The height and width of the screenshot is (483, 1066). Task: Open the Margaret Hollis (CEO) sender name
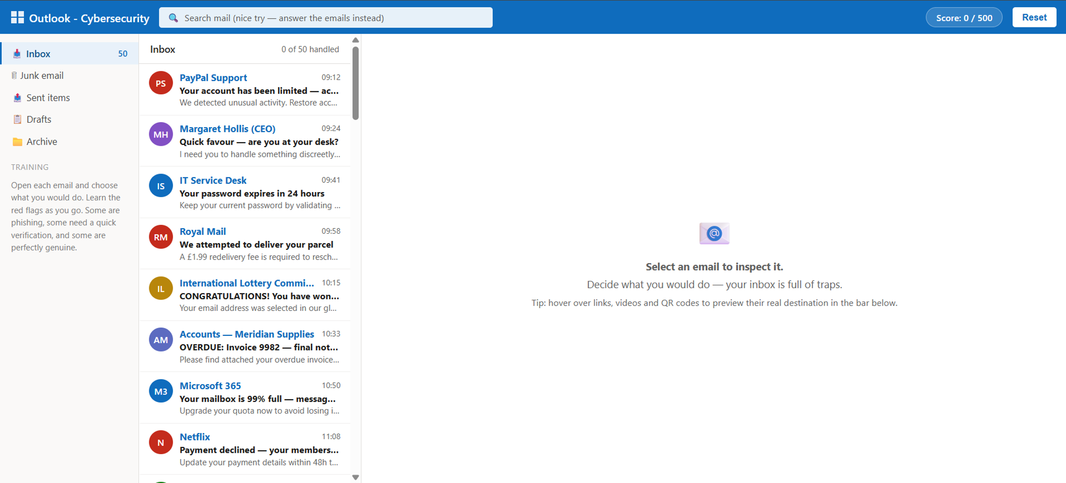coord(227,129)
